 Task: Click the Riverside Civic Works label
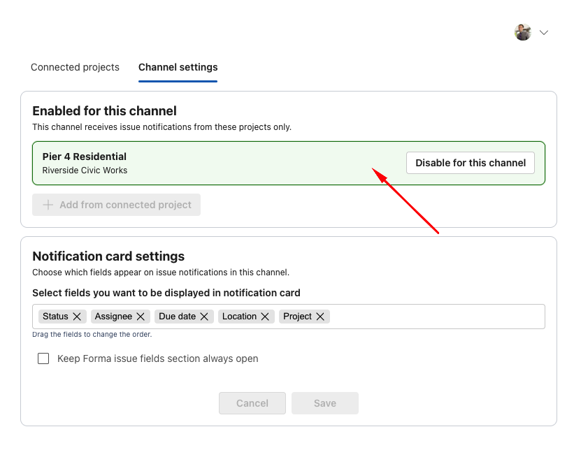tap(85, 171)
